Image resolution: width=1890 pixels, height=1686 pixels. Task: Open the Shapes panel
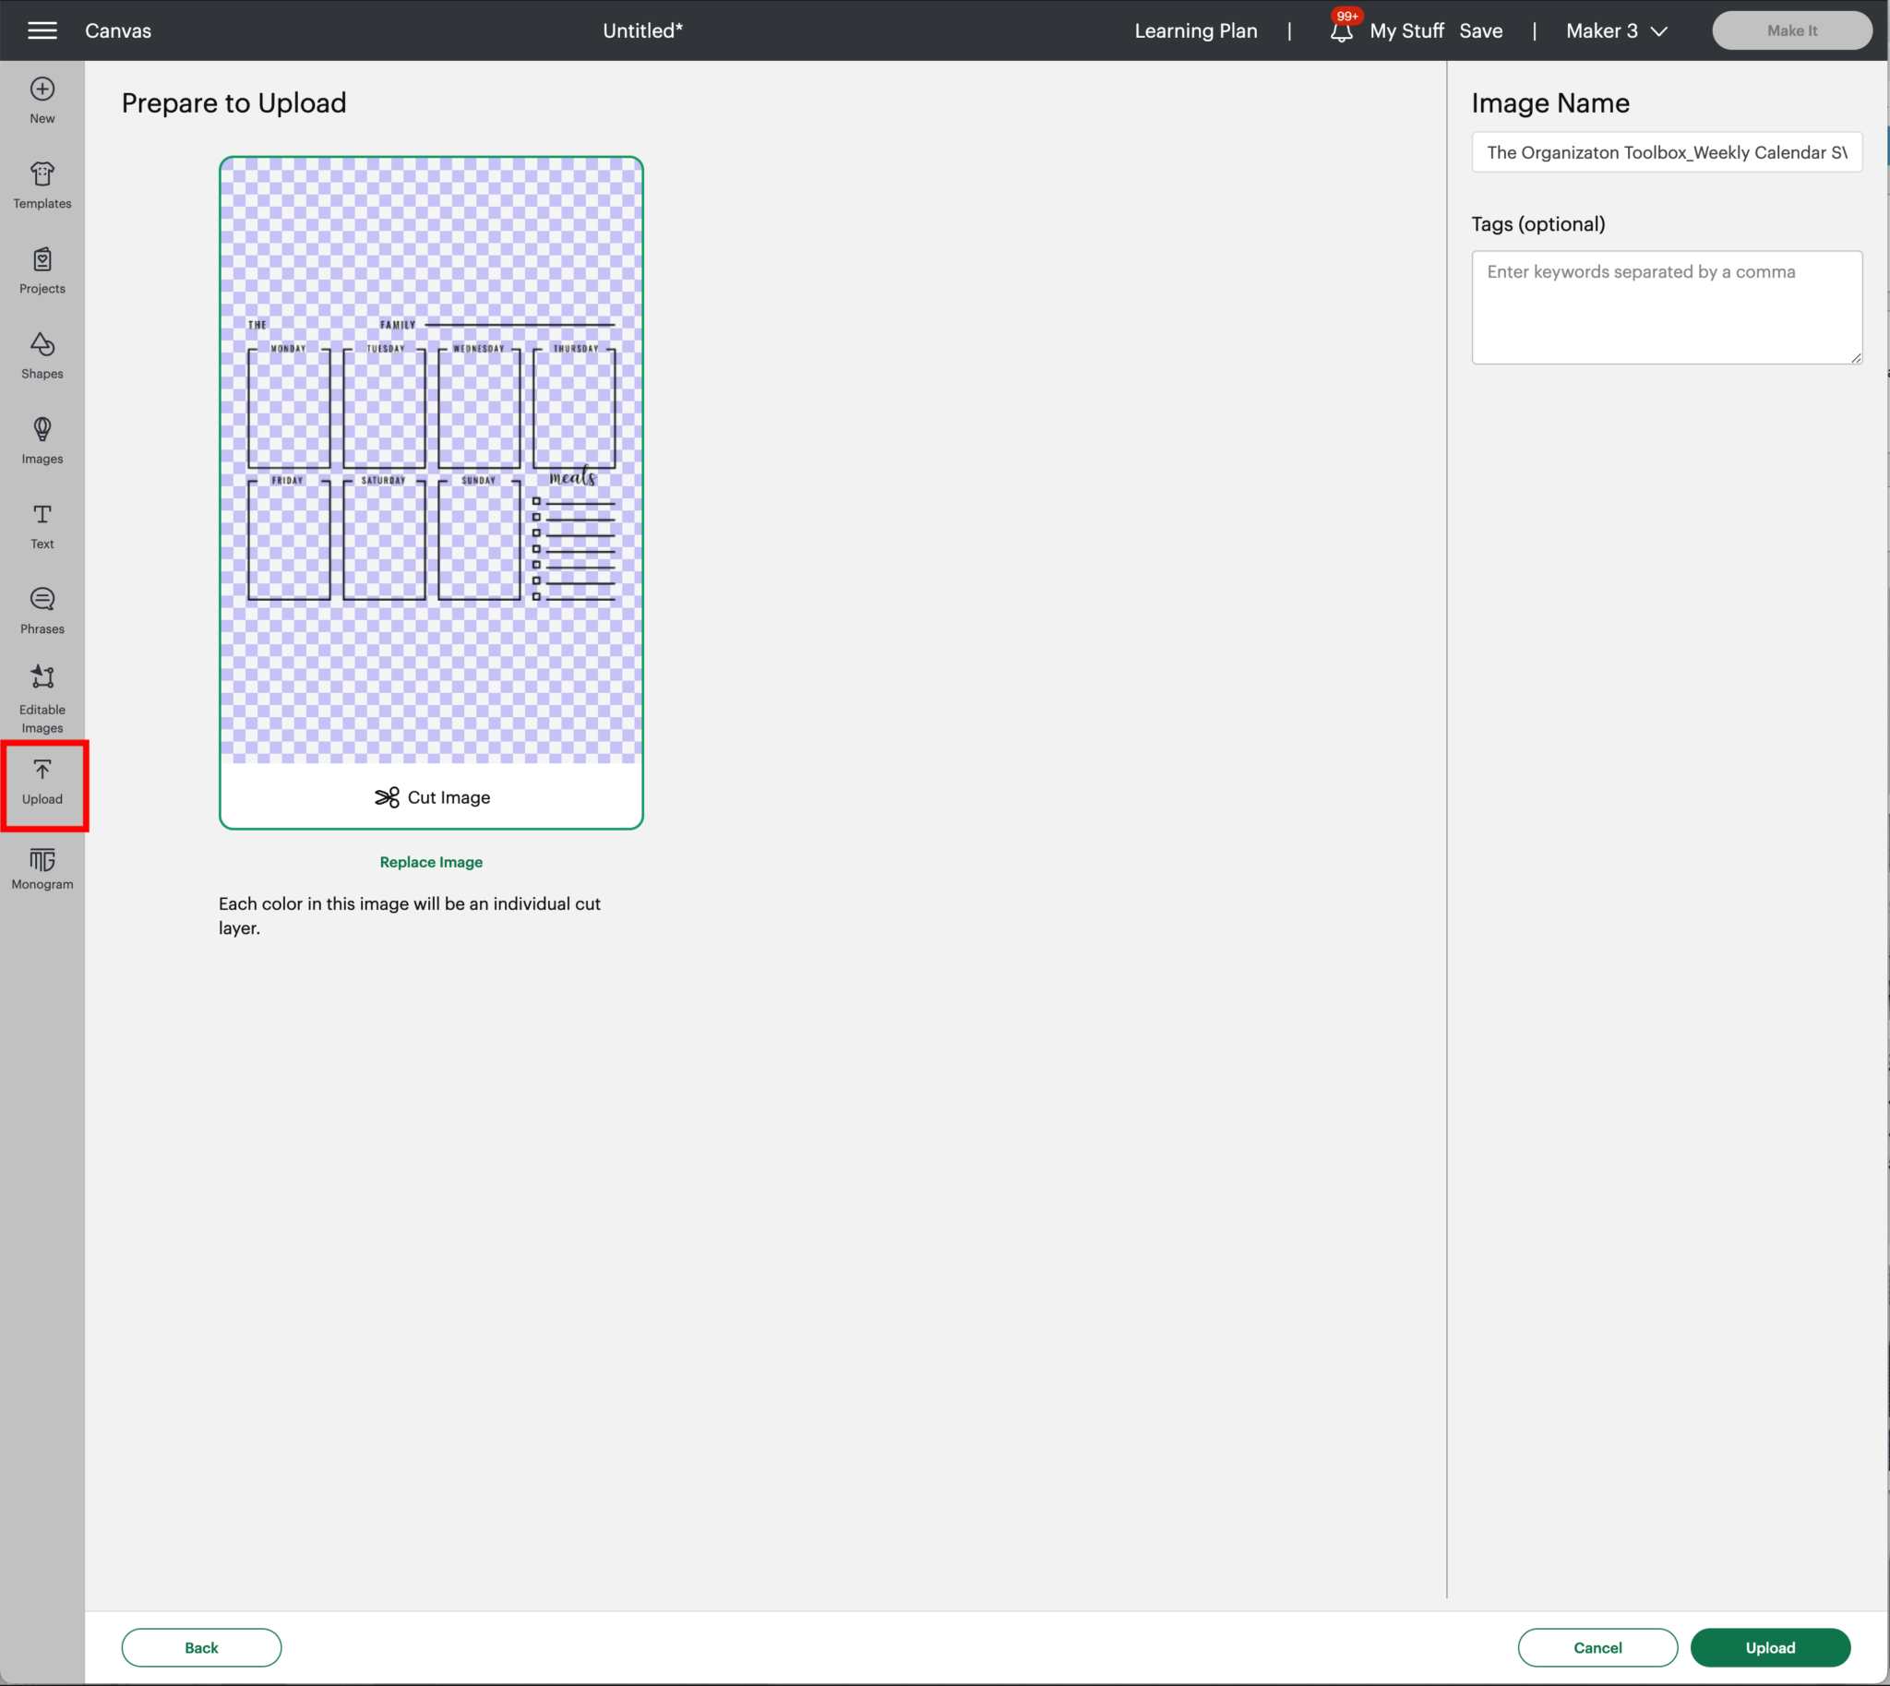[42, 355]
